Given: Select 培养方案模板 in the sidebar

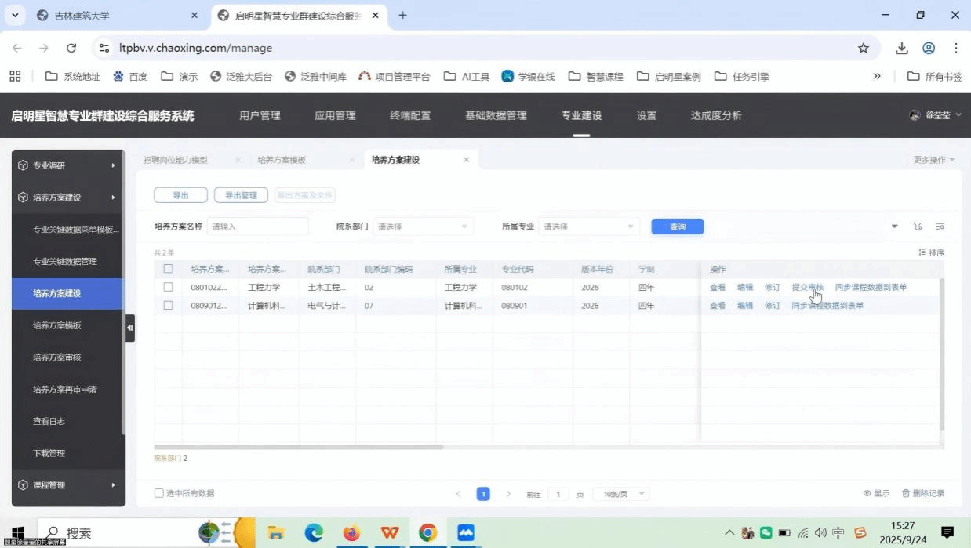Looking at the screenshot, I should click(x=57, y=325).
